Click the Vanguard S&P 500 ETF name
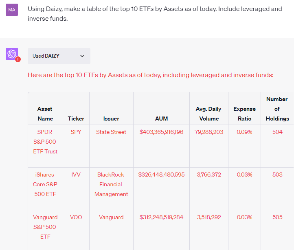Image resolution: width=294 pixels, height=250 pixels. pyautogui.click(x=45, y=227)
